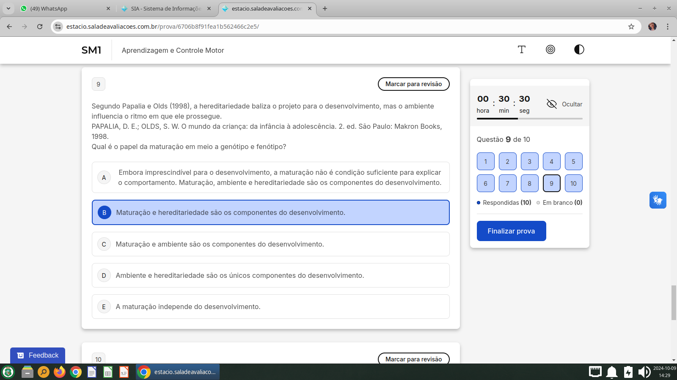This screenshot has height=380, width=677.
Task: Open the sign language accessibility widget
Action: (x=658, y=200)
